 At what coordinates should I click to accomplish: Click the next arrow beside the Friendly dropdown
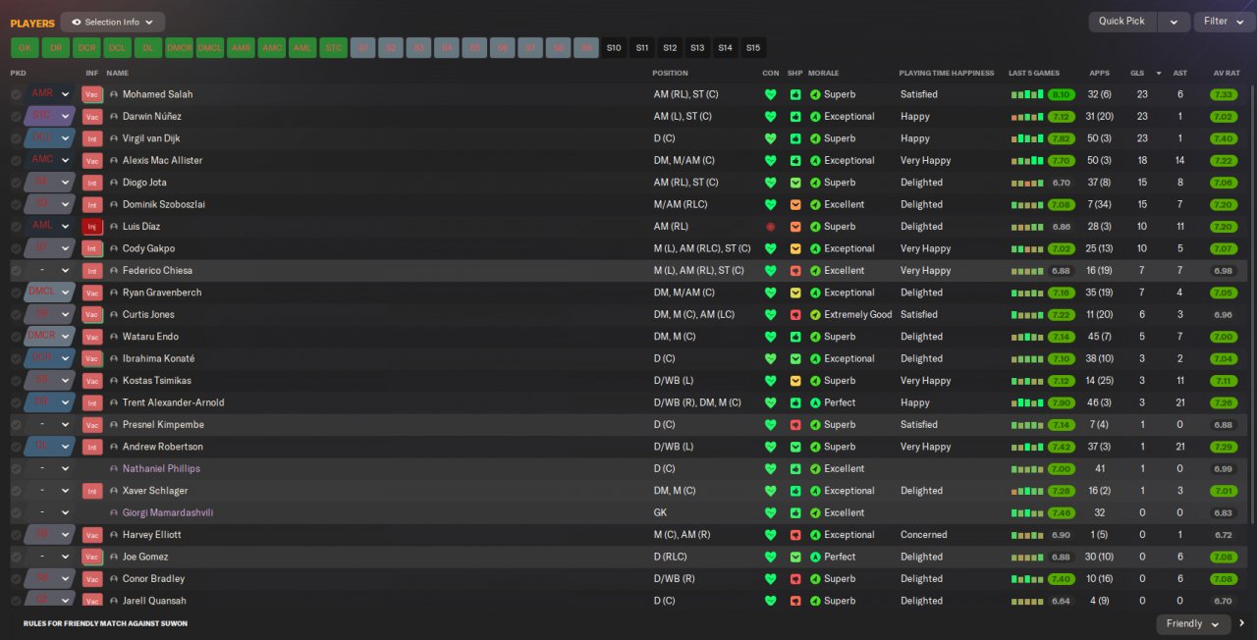[1241, 623]
